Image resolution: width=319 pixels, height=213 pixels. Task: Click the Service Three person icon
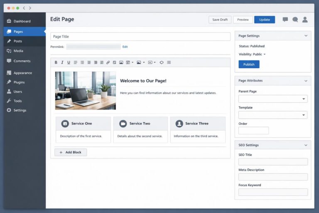pos(179,124)
